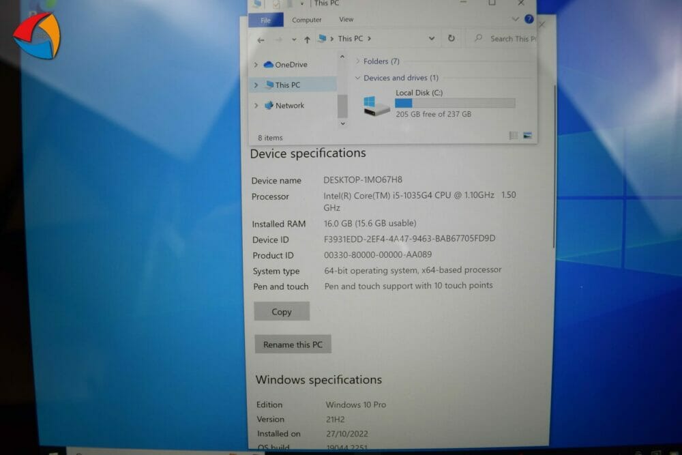Viewport: 682px width, 455px height.
Task: Click the edition value Windows 10 Pro
Action: coord(356,405)
